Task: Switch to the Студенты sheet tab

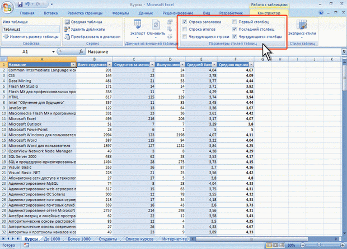Action: (x=108, y=239)
